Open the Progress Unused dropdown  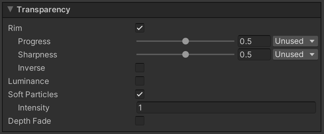point(295,41)
